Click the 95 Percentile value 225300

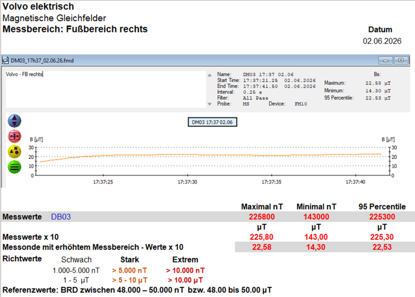(x=382, y=217)
